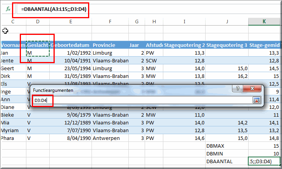Select column F header
Image resolution: width=282 pixels, height=169 pixels.
[x=110, y=22]
